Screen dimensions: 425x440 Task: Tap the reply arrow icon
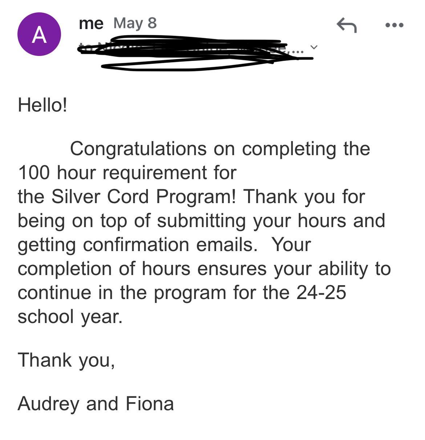tap(347, 25)
